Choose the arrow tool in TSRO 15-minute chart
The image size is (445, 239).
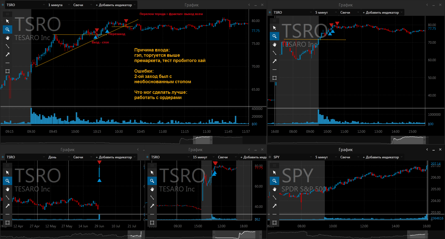[x=152, y=206]
